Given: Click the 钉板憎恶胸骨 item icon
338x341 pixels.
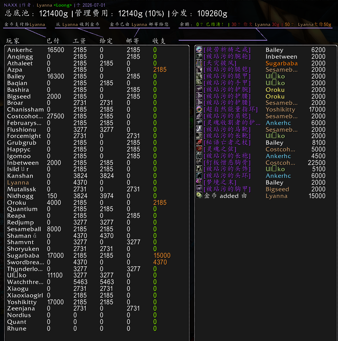Looking at the screenshot, I should [x=199, y=163].
